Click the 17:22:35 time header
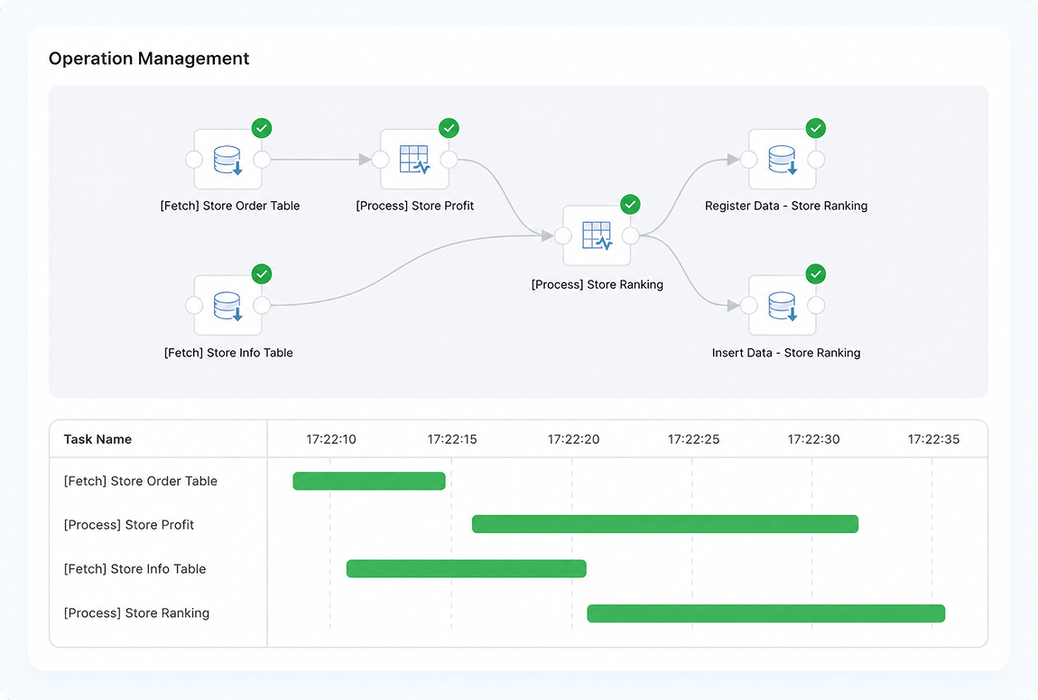 click(x=933, y=439)
